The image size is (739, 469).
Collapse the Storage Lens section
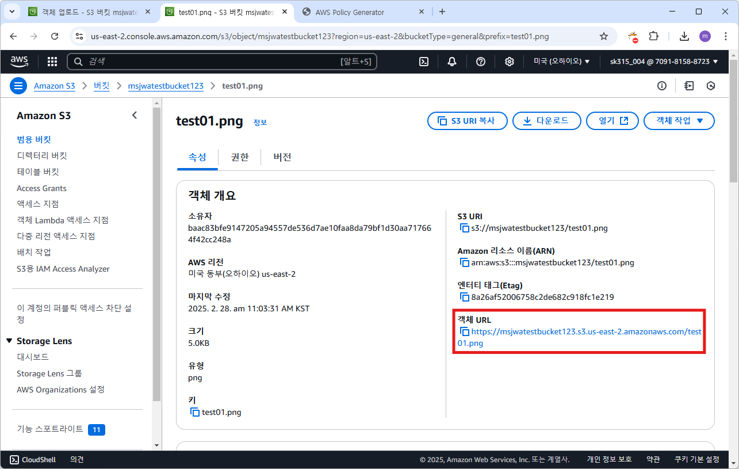tap(9, 341)
